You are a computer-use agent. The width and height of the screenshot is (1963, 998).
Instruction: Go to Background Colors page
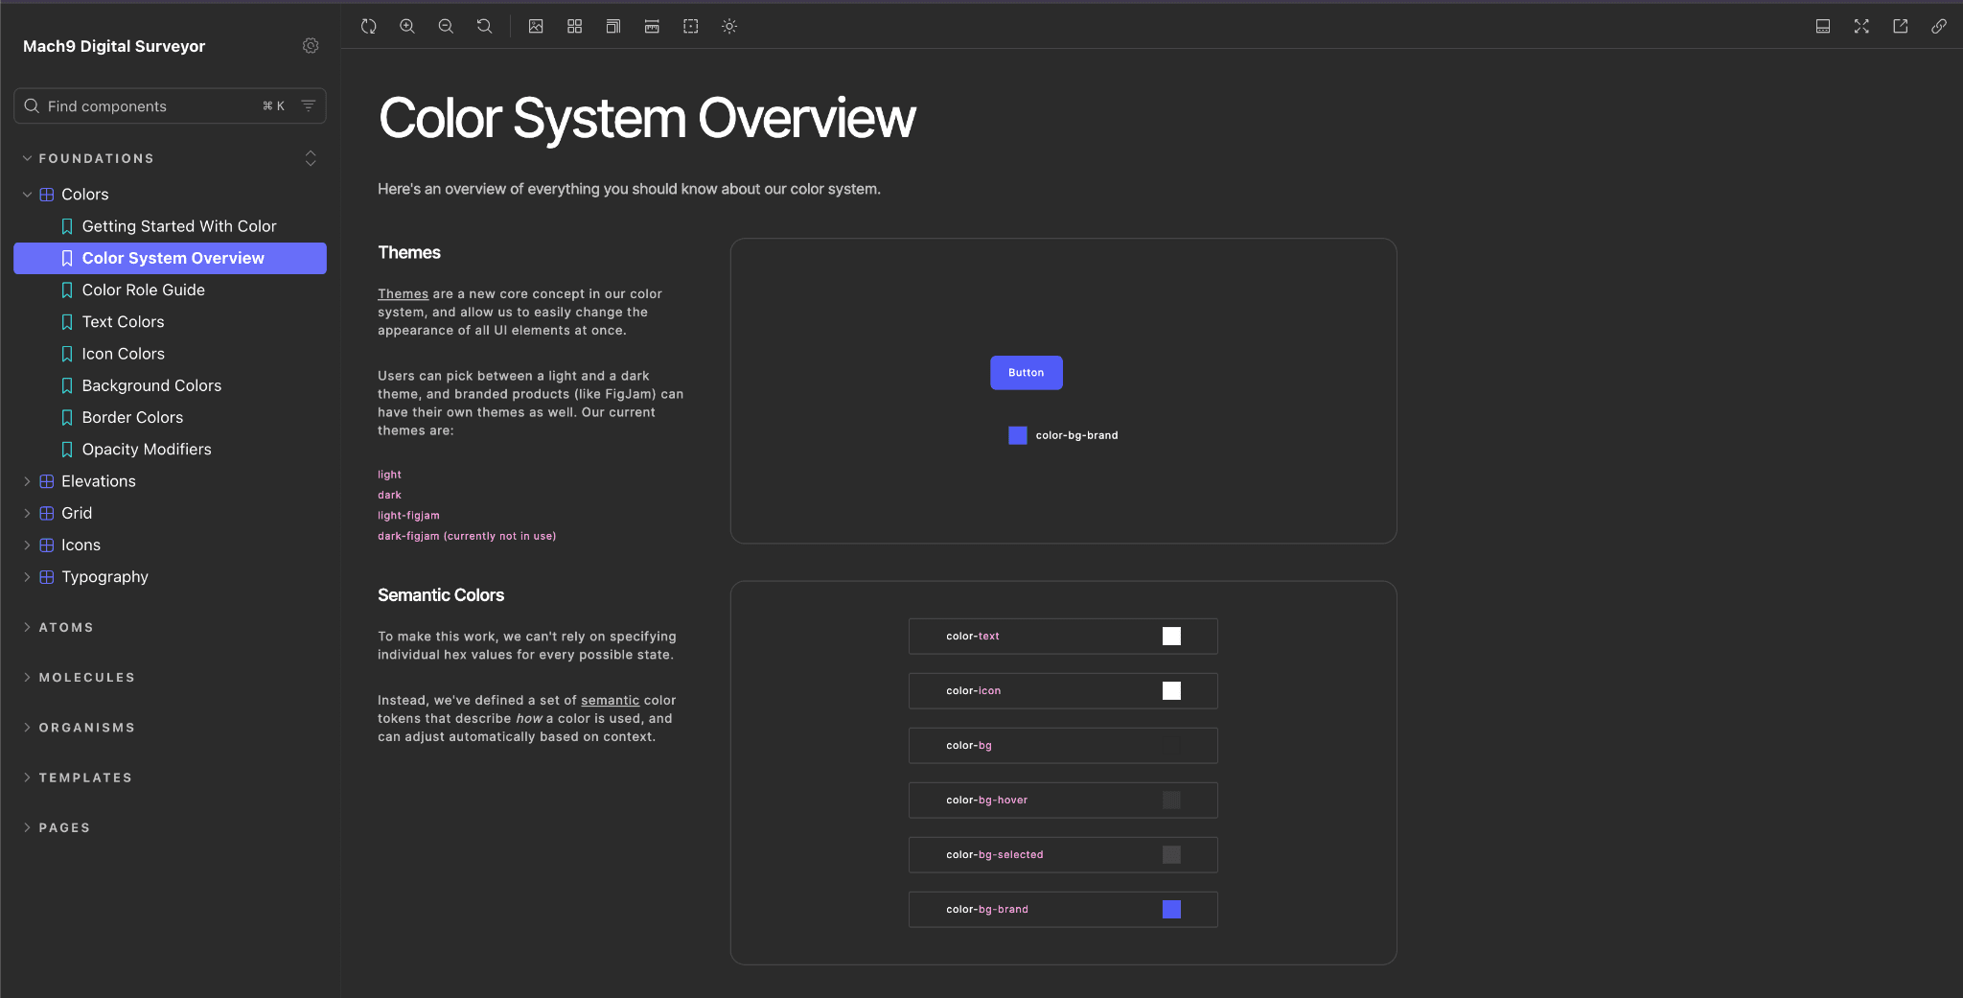[x=170, y=385]
